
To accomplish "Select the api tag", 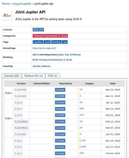I will tap(65, 42).
